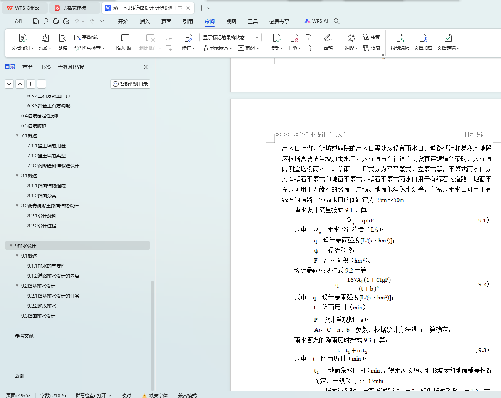Screen dimensions: 501x398
Task: Collapse the 8.1概述 outline section
Action: click(17, 176)
